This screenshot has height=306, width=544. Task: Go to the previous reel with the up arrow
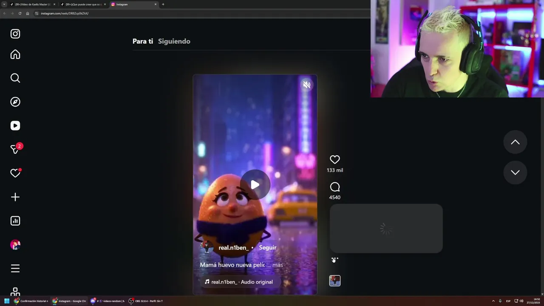coord(515,142)
